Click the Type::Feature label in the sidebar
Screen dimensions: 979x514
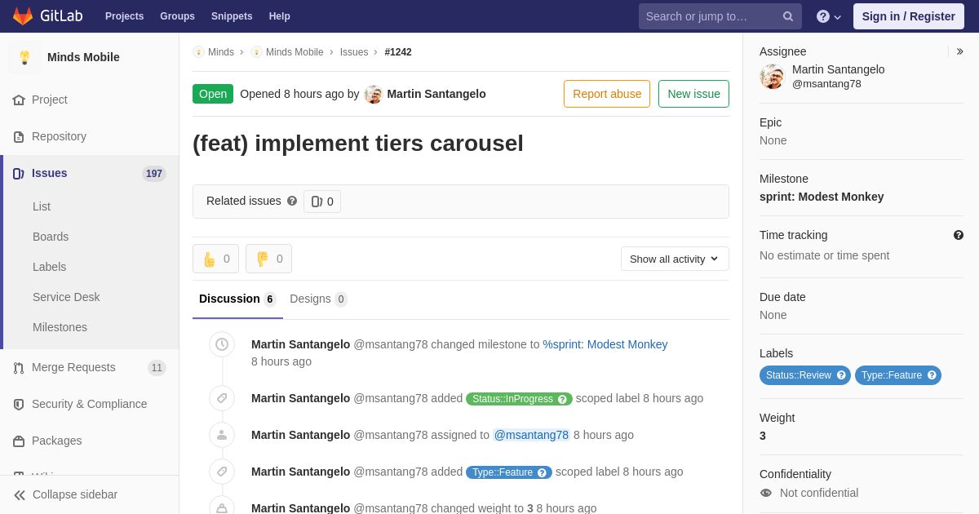891,375
